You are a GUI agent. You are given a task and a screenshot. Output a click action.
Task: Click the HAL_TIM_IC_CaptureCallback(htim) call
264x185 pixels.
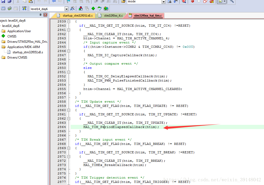click(122, 55)
